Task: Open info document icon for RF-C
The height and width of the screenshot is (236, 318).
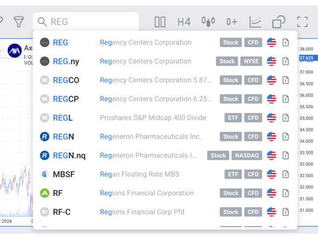Action: tap(286, 212)
